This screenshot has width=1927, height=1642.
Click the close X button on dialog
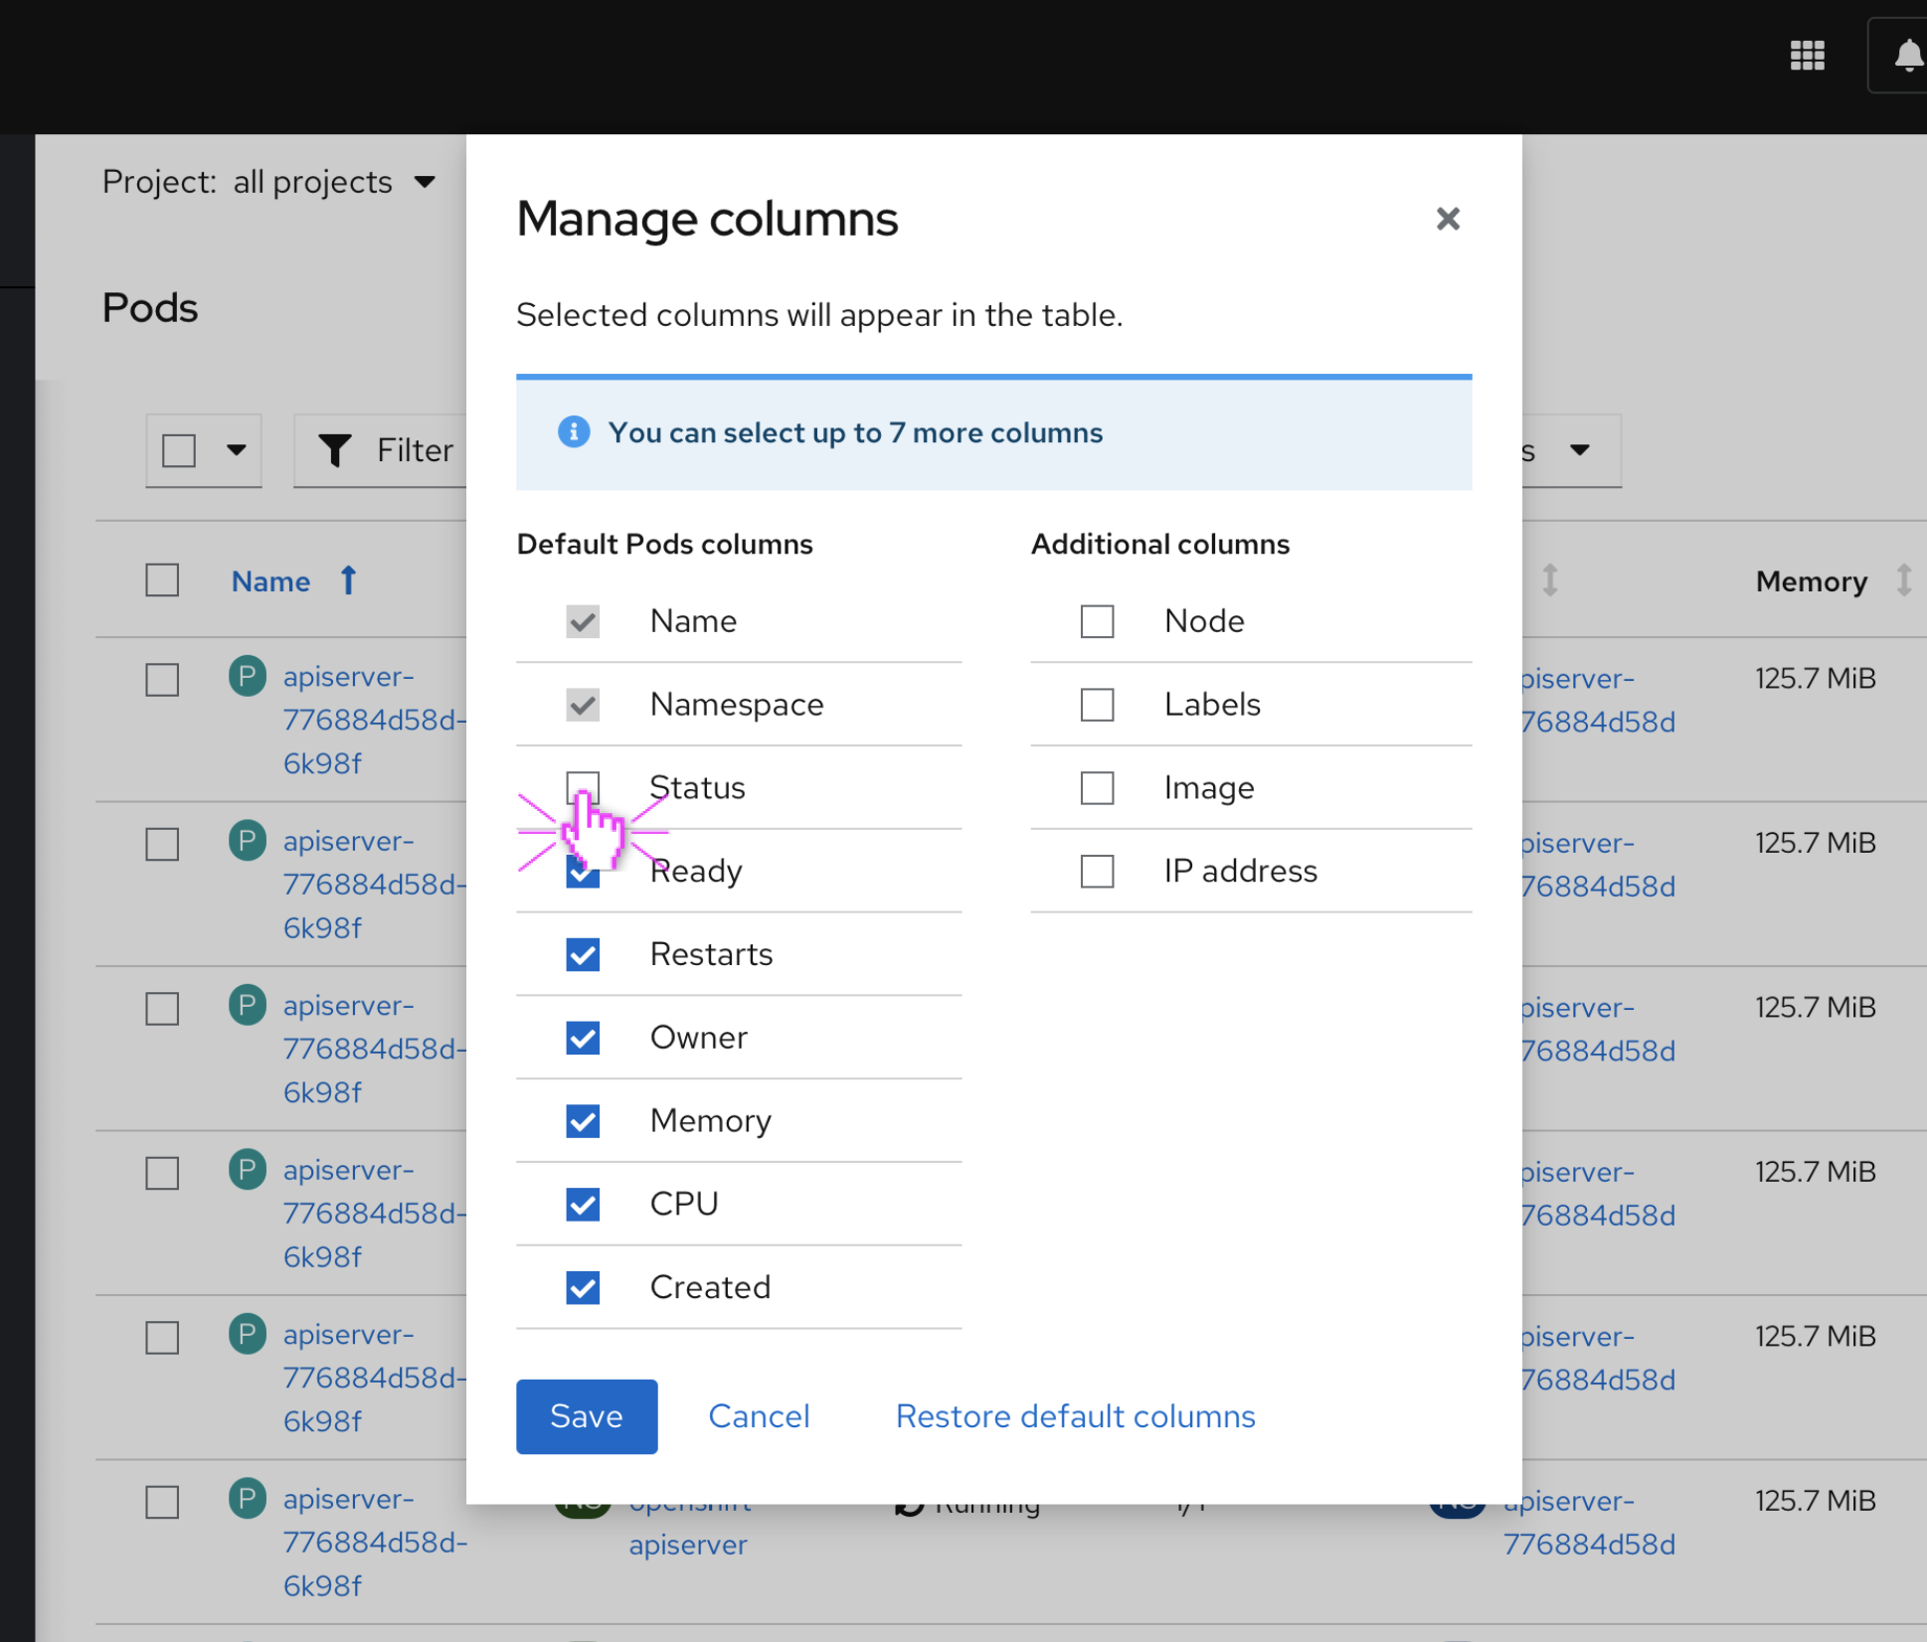(1447, 219)
